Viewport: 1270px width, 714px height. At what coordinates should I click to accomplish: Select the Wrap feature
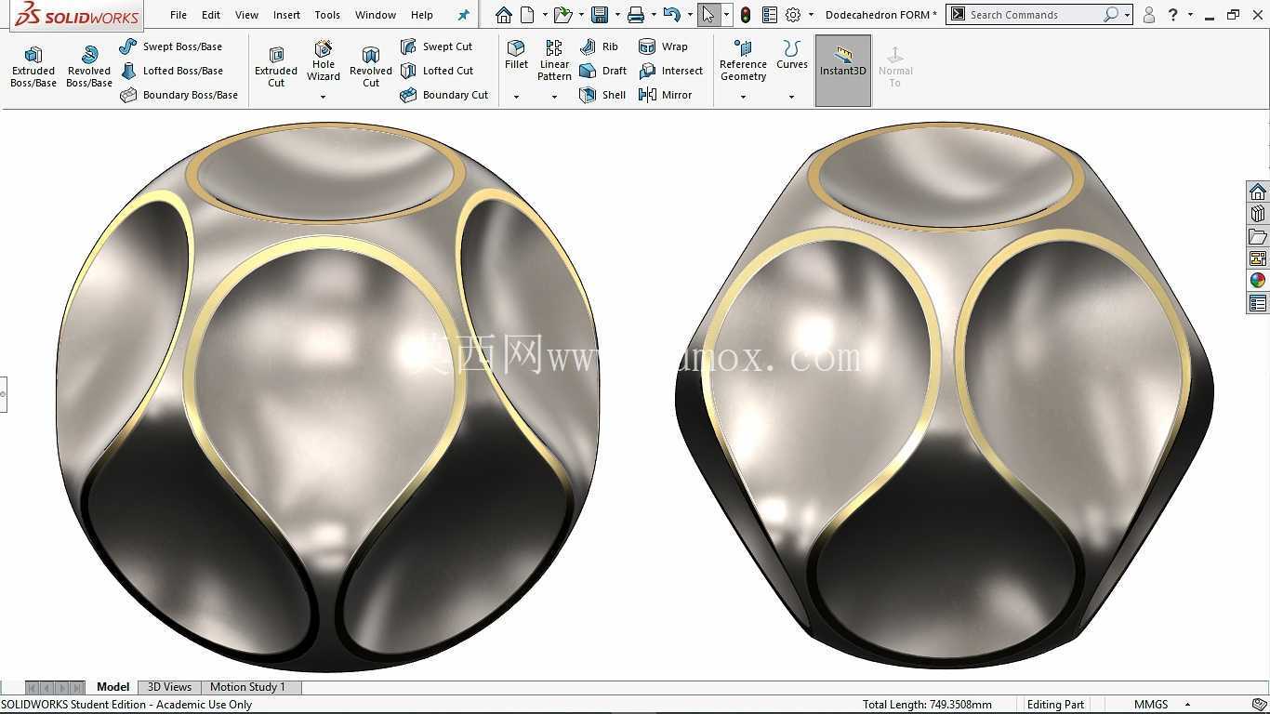pyautogui.click(x=663, y=46)
